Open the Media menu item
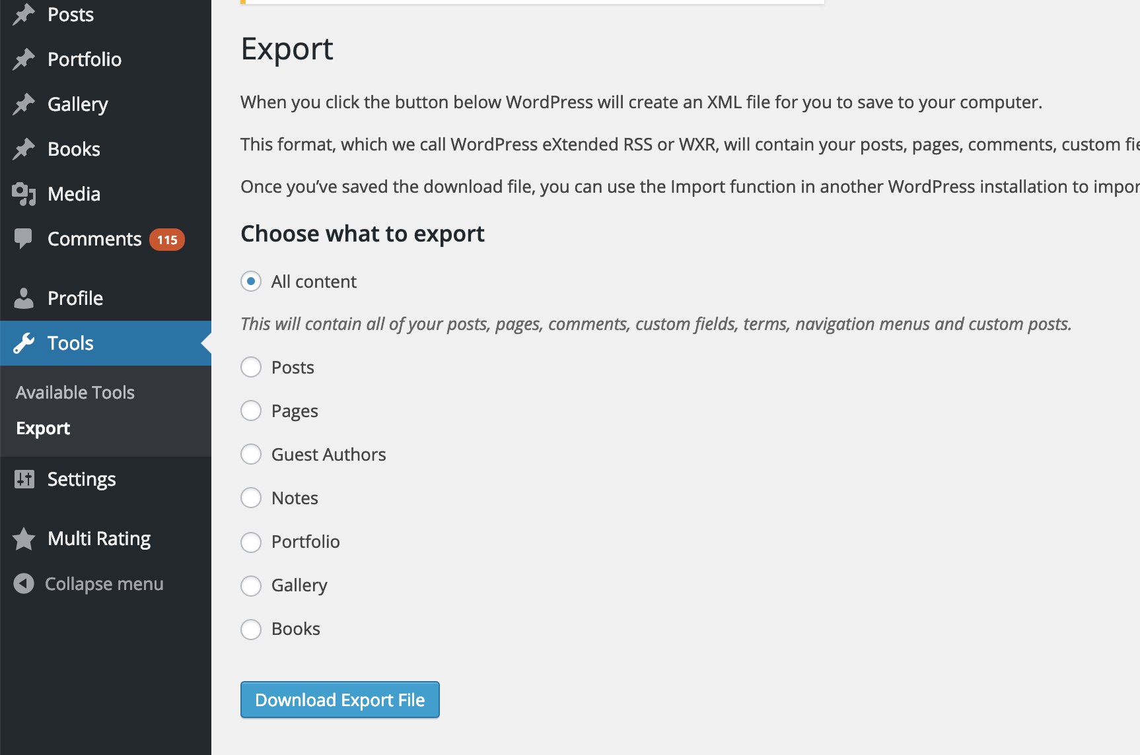 pyautogui.click(x=106, y=194)
